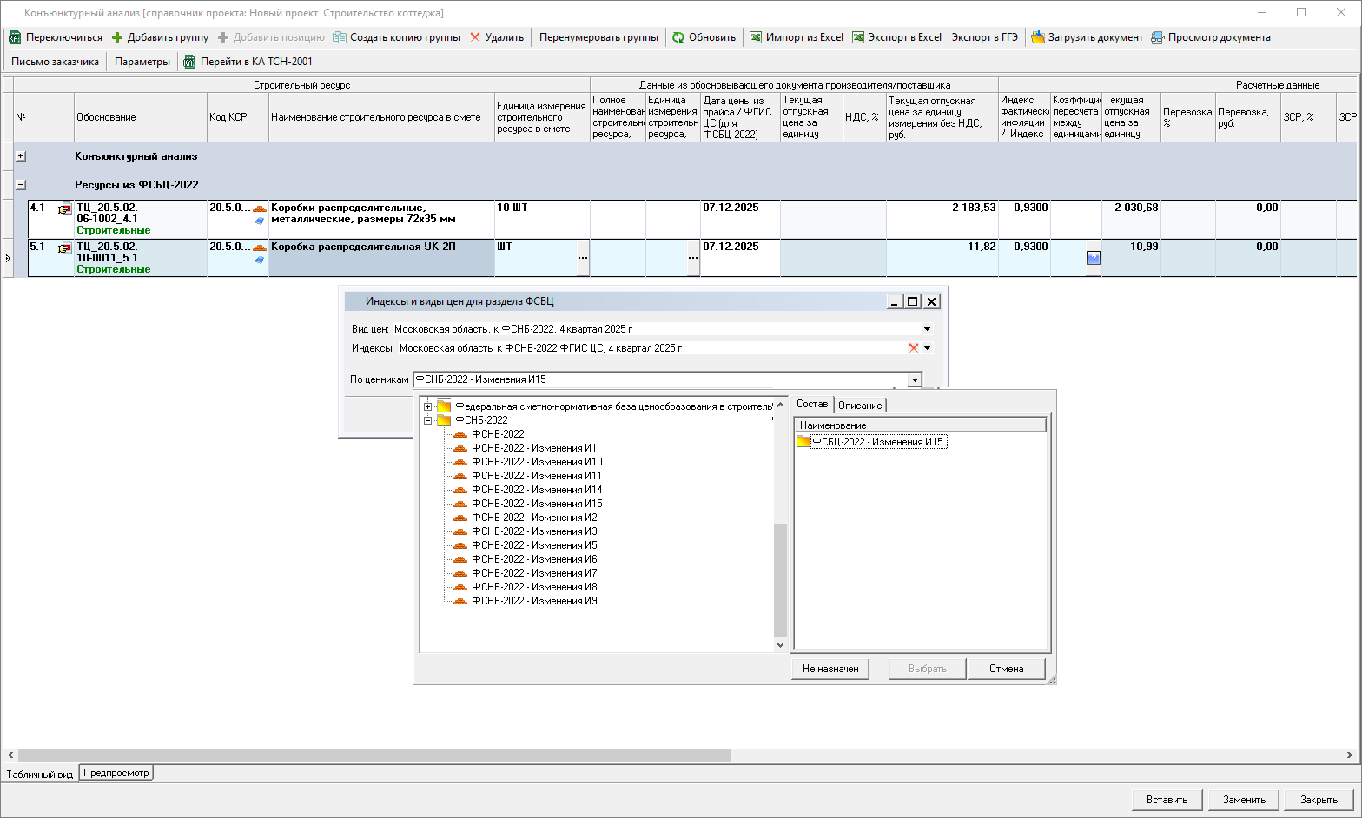Click the red Delete icon in toolbar
The width and height of the screenshot is (1362, 818).
pos(475,37)
